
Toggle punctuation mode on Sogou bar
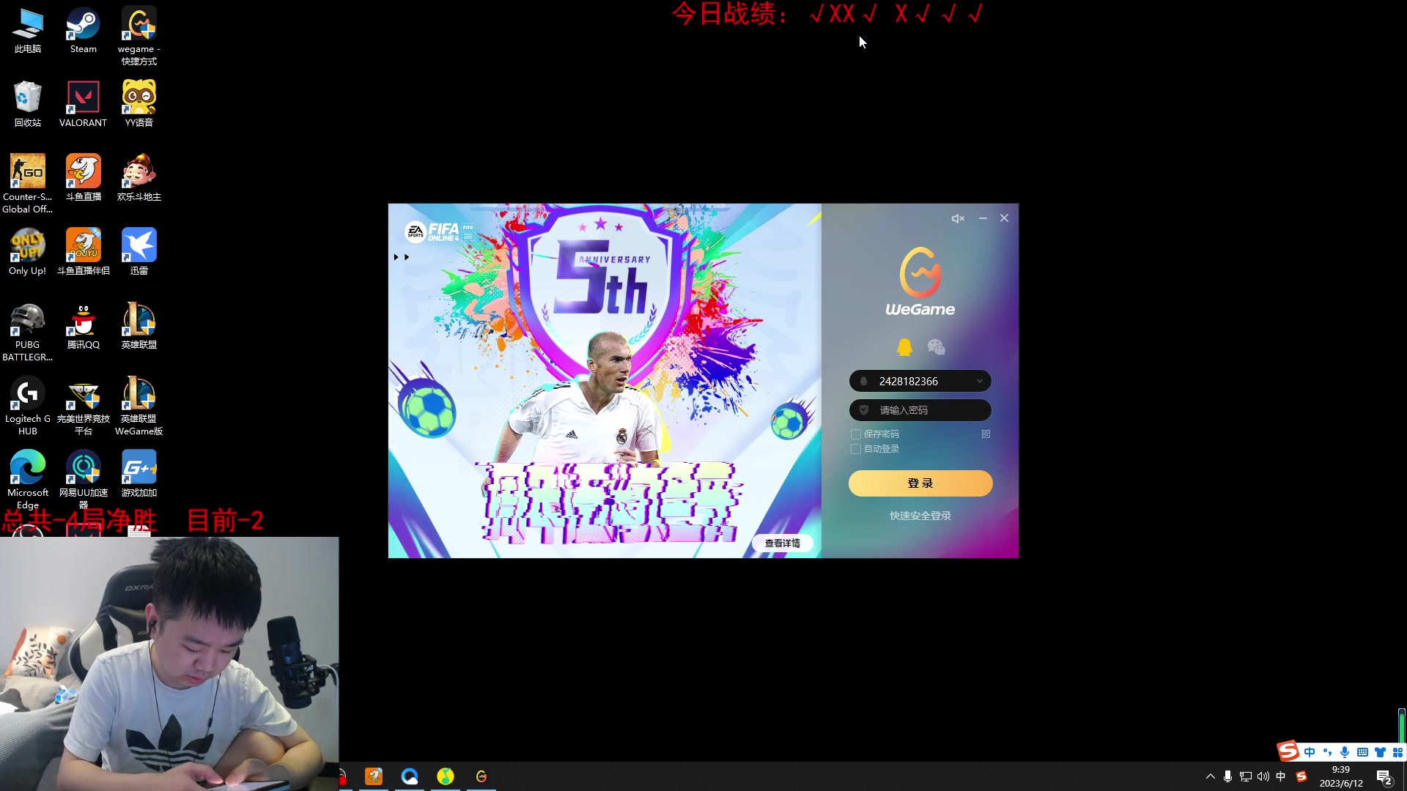(1327, 752)
